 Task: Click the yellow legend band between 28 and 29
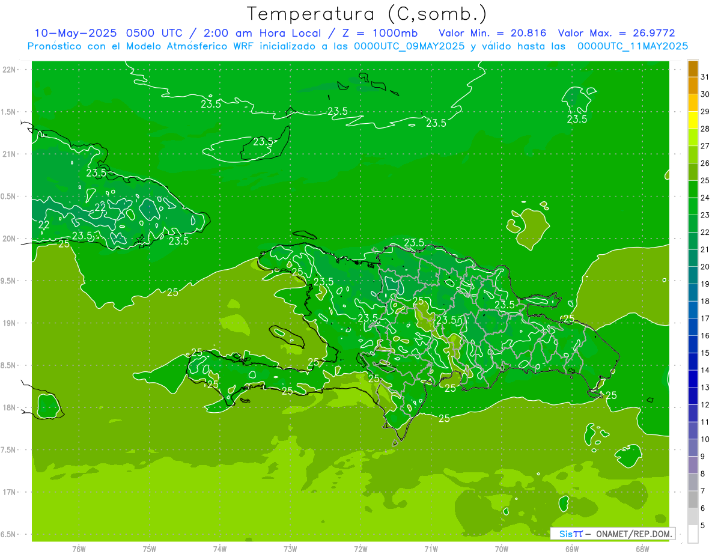click(693, 120)
